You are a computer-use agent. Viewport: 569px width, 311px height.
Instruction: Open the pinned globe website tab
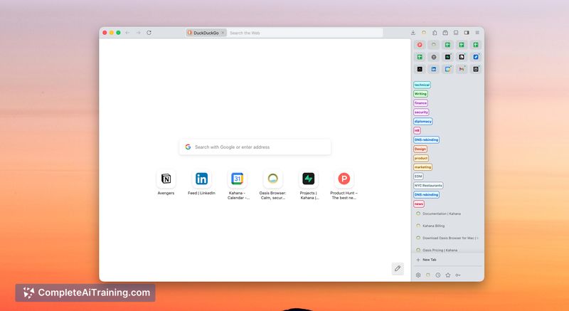point(434,57)
